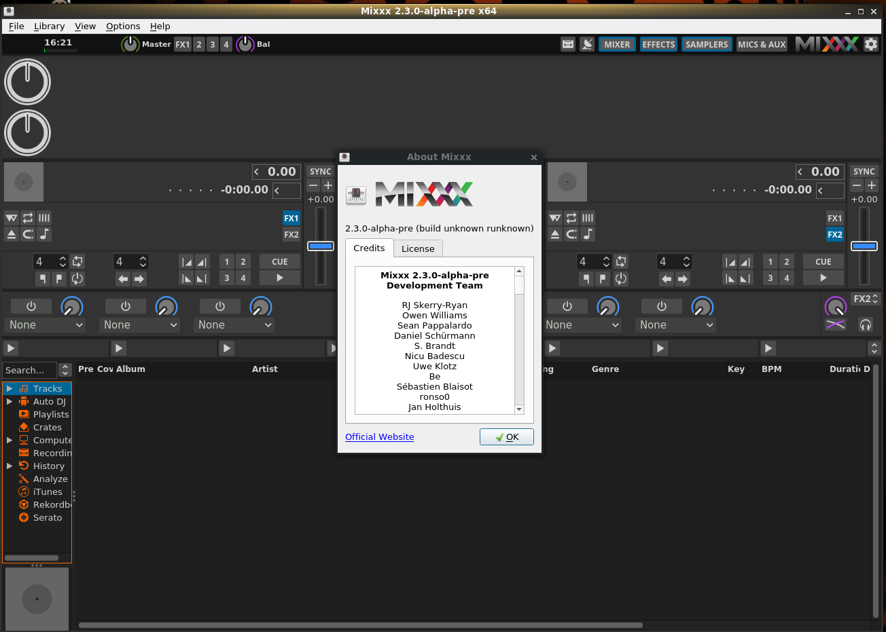Open the Official Website link
Image resolution: width=886 pixels, height=632 pixels.
coord(379,437)
